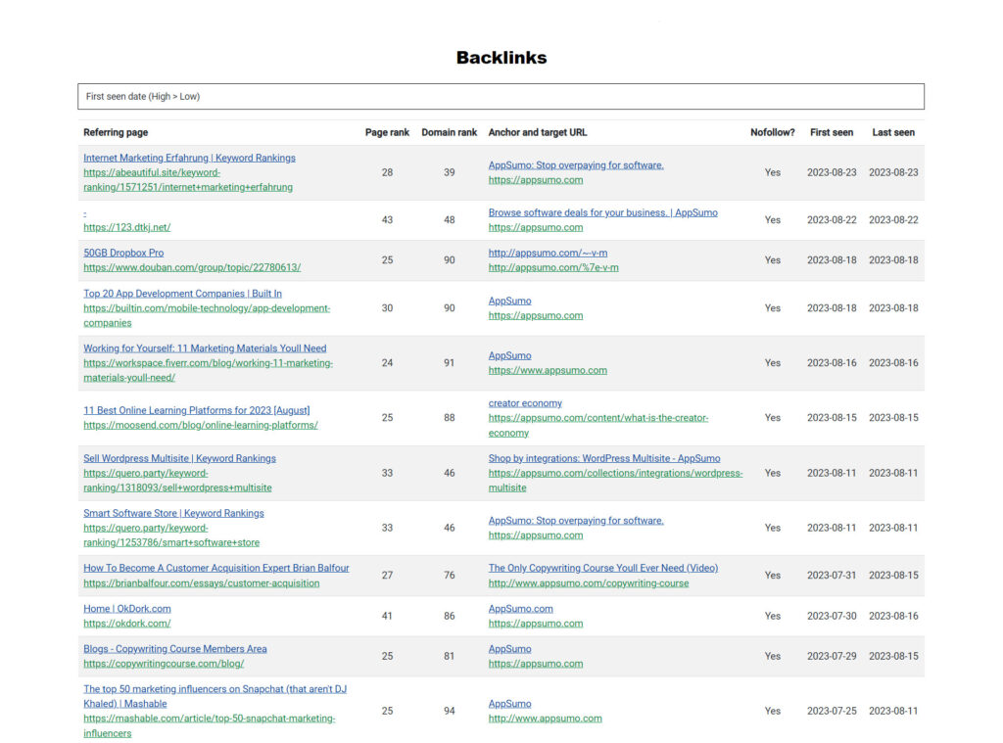Image resolution: width=1003 pixels, height=743 pixels.
Task: Open the 50GB Dropbox Pro referring page
Action: pos(124,253)
